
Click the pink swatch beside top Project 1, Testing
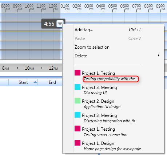[x=77, y=73]
